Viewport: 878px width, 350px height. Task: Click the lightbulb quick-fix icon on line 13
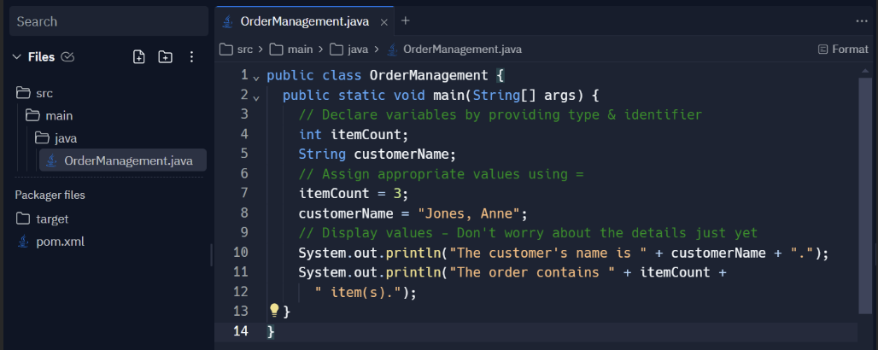pos(274,310)
